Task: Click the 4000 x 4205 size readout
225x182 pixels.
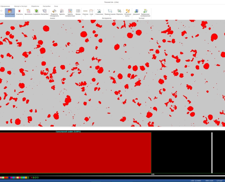Action: (209, 181)
